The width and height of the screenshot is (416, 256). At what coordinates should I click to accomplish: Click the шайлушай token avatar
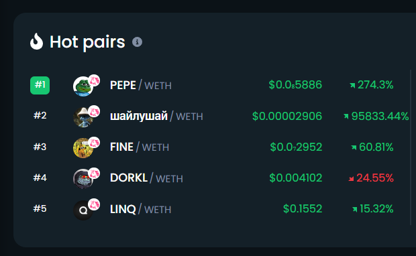83,117
